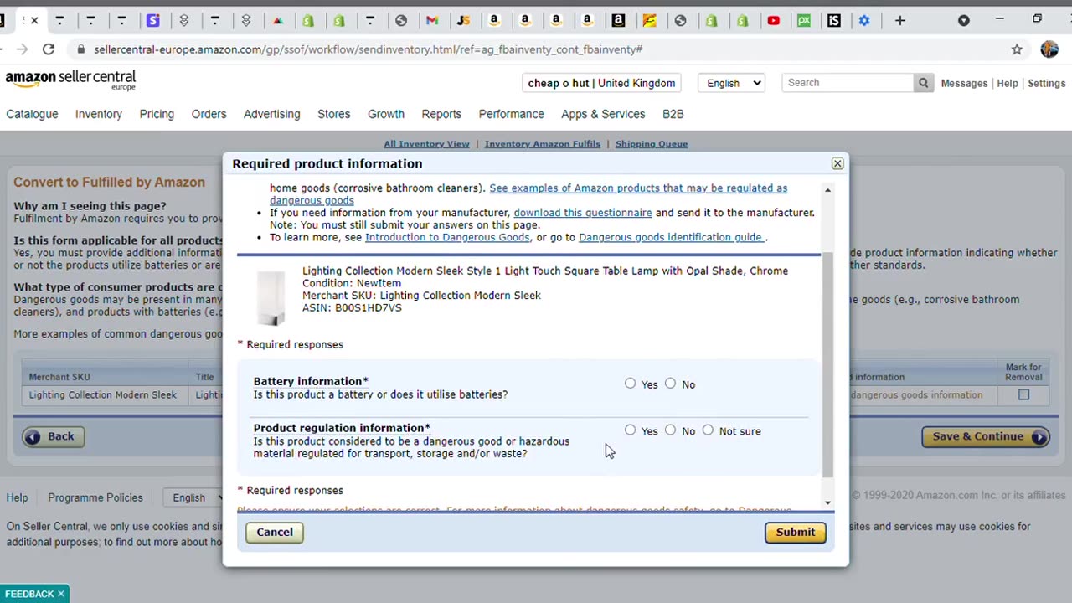Open the cheap o hut United Kingdom selector
This screenshot has width=1072, height=603.
click(x=601, y=83)
